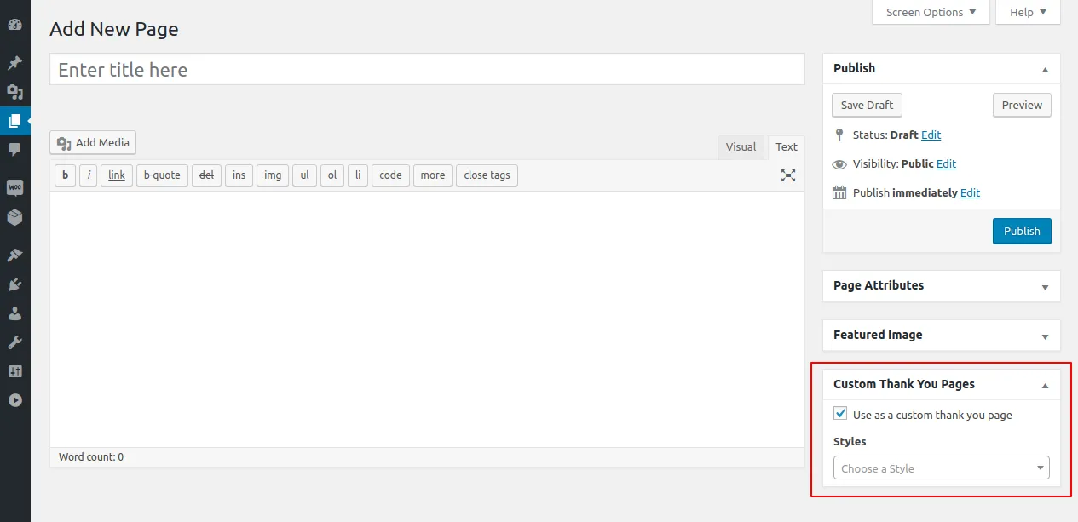
Task: Expand the Featured Image panel
Action: click(x=941, y=335)
